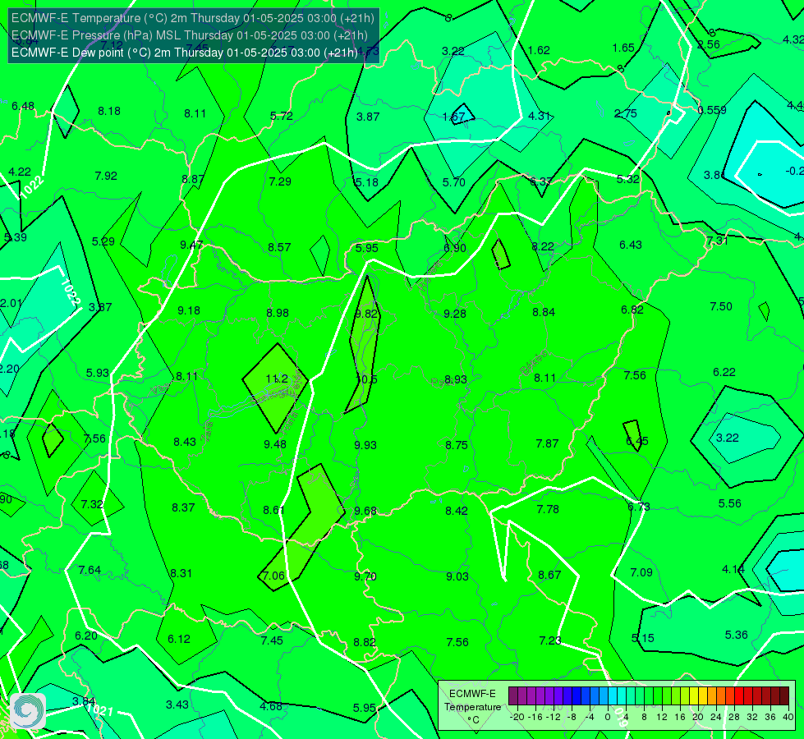Click the 8.31 temperature value
Viewport: 804px width, 739px height.
[181, 573]
